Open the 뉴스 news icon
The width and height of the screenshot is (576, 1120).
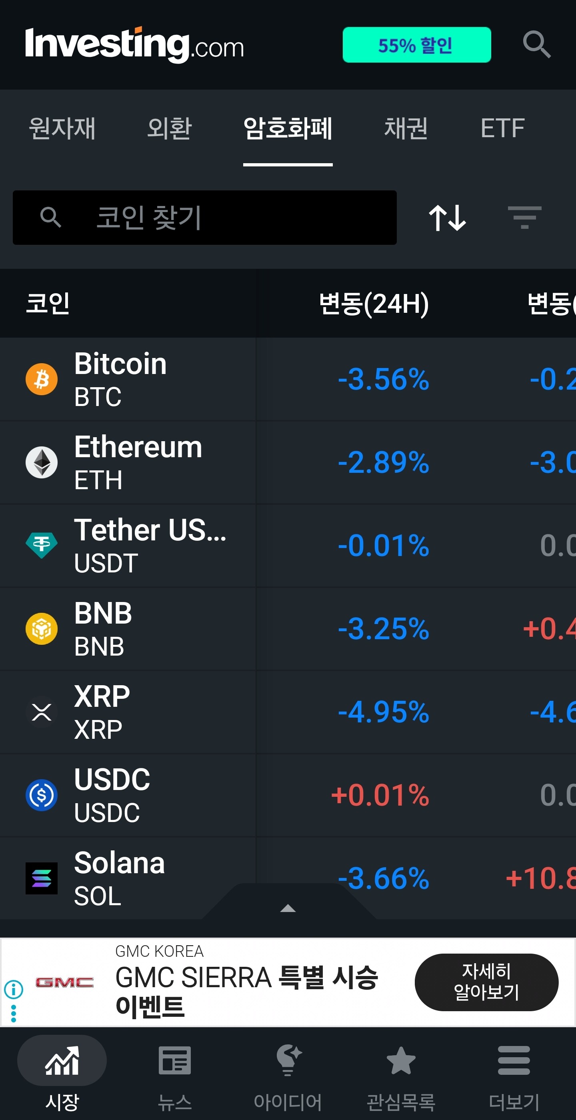(175, 1060)
